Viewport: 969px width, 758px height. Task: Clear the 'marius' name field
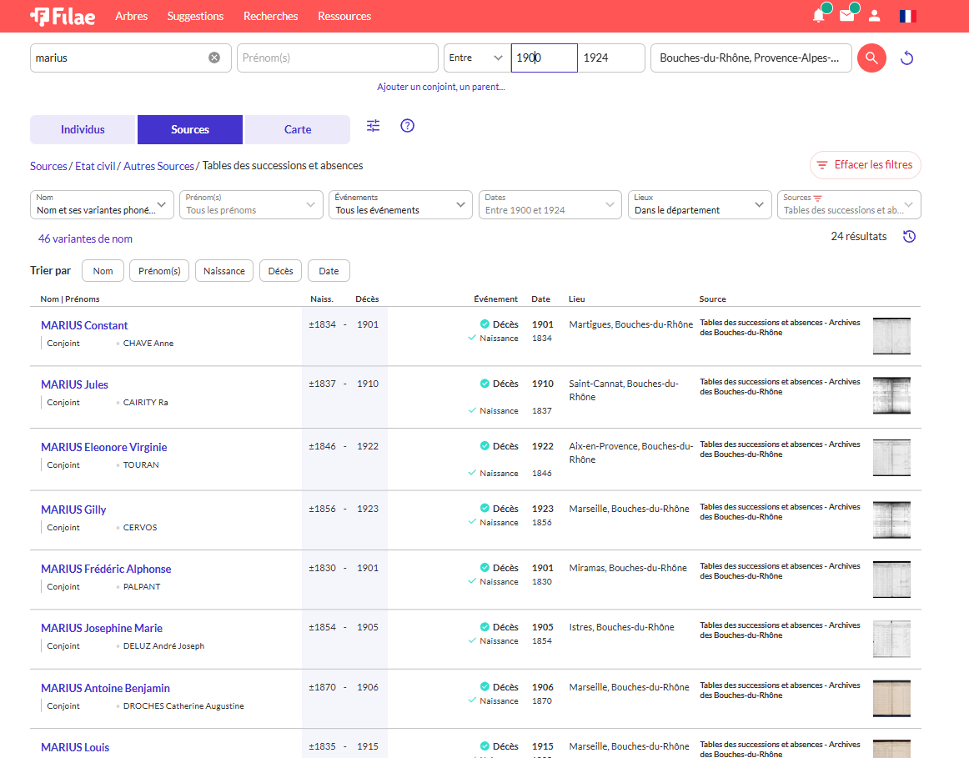point(214,58)
